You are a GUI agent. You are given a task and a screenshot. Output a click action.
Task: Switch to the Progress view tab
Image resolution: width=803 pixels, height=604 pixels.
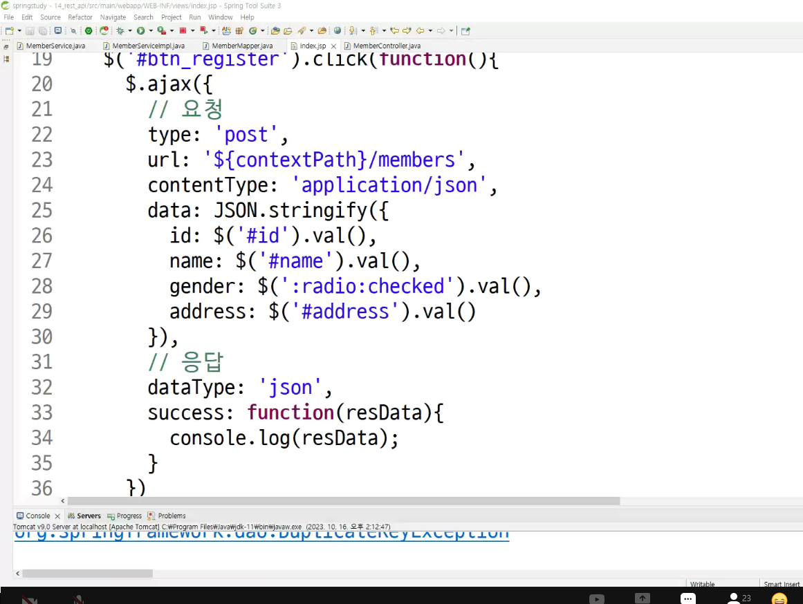point(124,516)
